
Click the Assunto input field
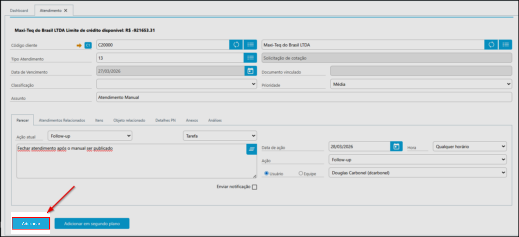pos(304,97)
